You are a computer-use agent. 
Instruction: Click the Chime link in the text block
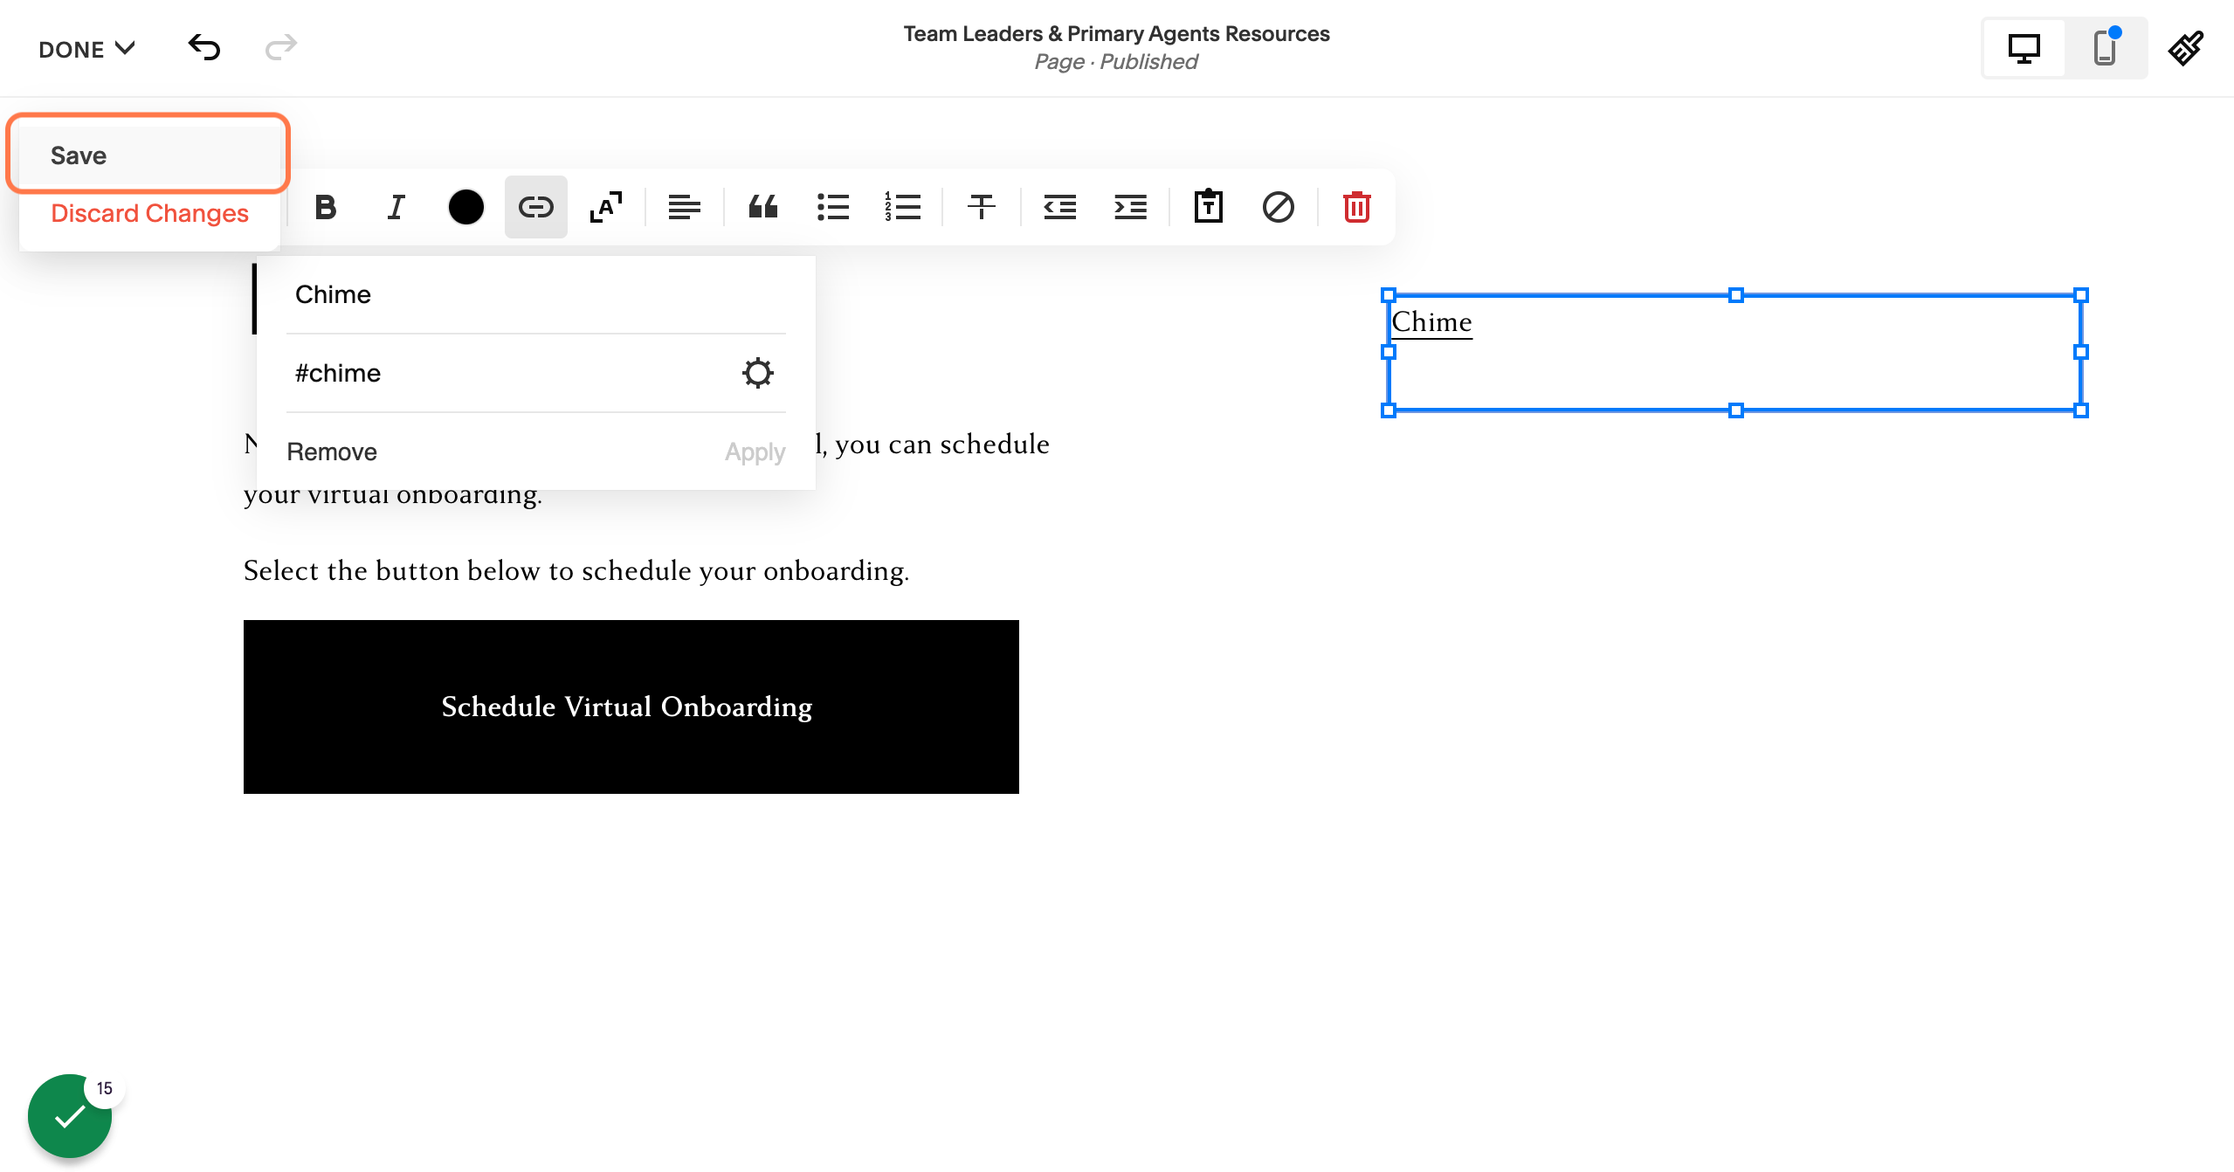[x=1432, y=321]
